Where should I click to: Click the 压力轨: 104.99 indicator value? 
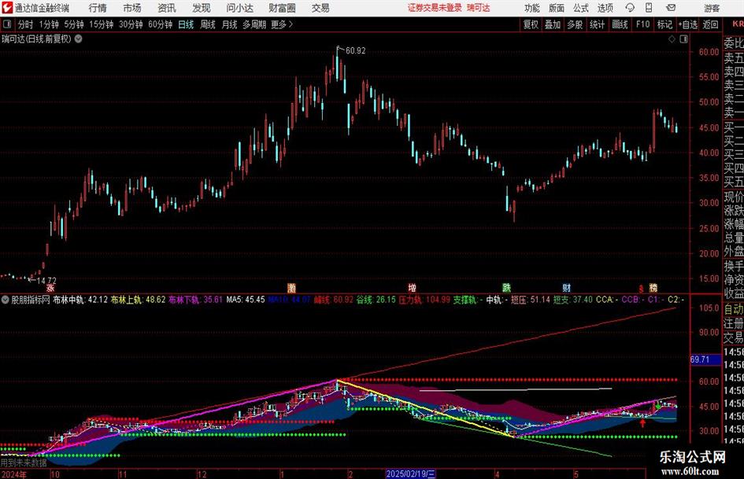tap(424, 300)
